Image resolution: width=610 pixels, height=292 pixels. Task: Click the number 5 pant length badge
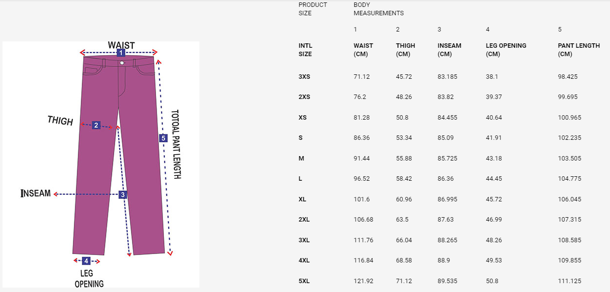tap(163, 138)
